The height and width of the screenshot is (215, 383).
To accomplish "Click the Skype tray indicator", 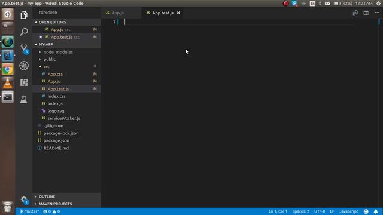I will coord(294,3).
